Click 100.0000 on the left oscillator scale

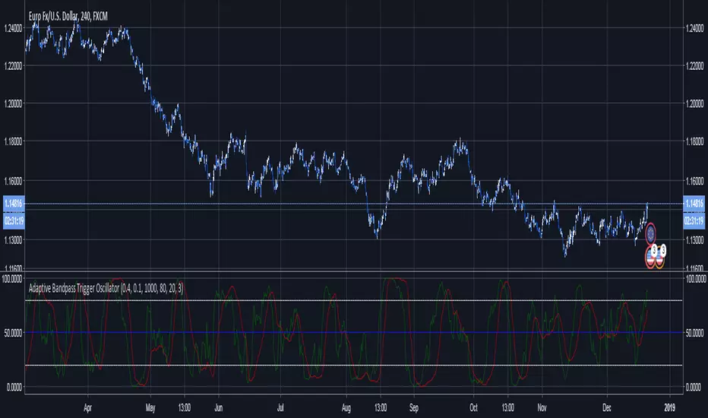click(13, 279)
